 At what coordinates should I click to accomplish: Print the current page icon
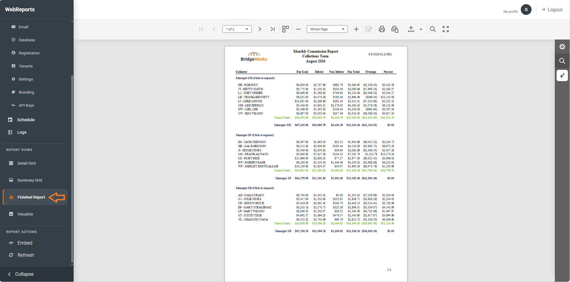[395, 29]
